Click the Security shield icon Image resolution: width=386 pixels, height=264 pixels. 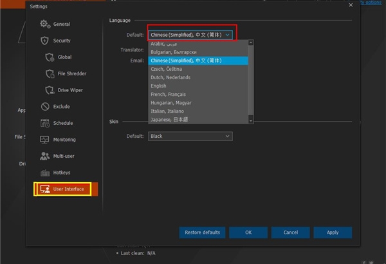[x=44, y=41]
